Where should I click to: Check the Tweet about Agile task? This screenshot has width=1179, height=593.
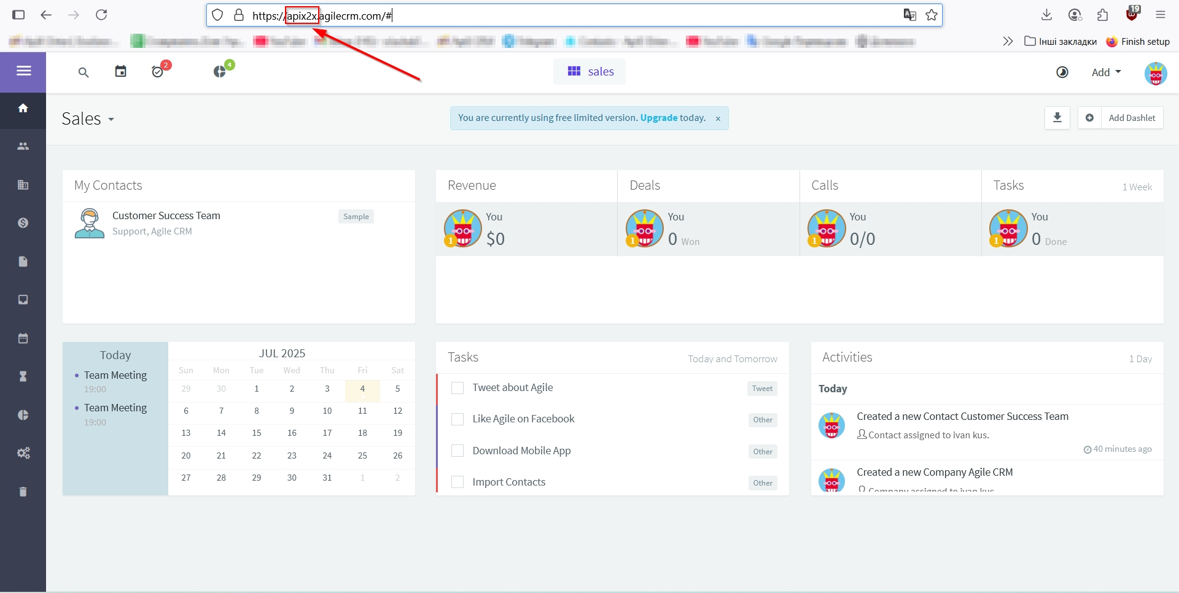click(457, 388)
